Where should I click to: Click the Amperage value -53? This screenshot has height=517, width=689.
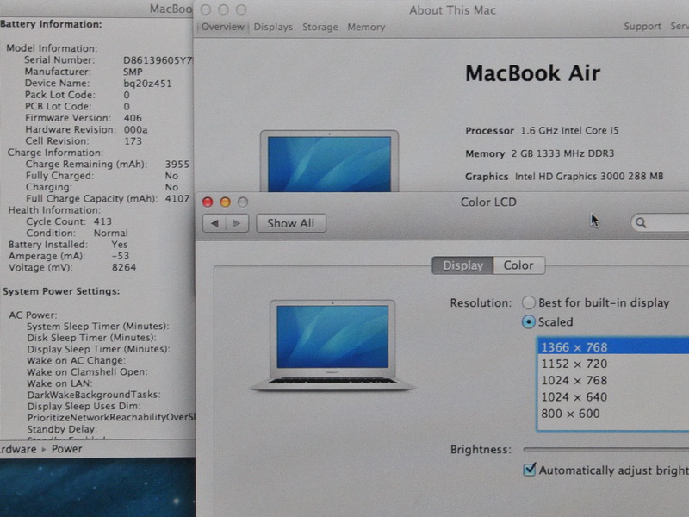coord(121,256)
